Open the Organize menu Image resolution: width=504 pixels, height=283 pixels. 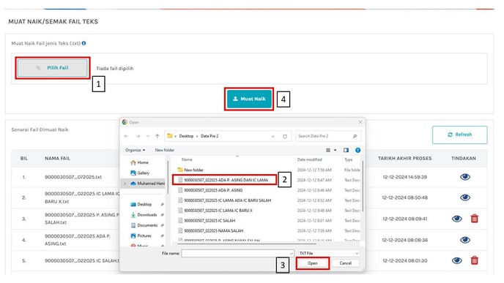click(135, 150)
